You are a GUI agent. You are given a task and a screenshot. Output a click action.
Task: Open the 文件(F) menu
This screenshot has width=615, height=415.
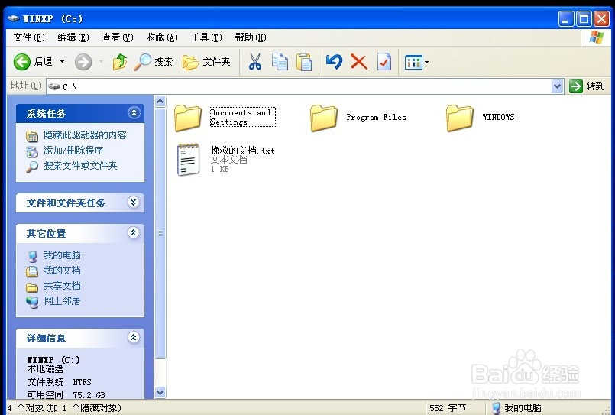[28, 37]
